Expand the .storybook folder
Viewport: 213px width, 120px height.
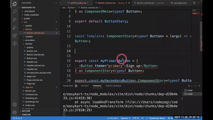[x=39, y=11]
